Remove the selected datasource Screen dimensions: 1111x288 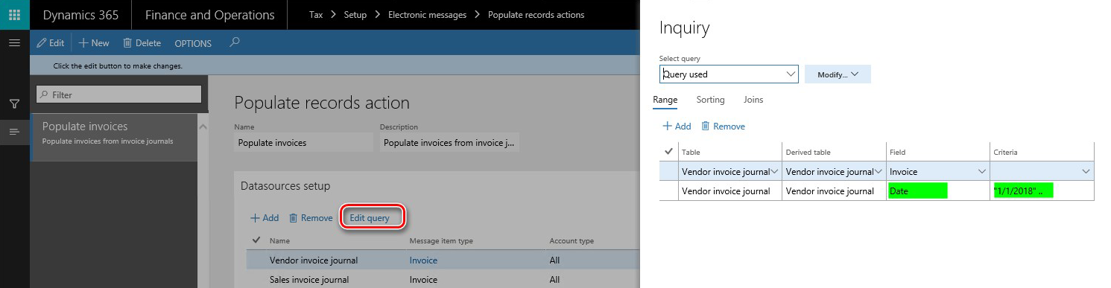pyautogui.click(x=311, y=218)
